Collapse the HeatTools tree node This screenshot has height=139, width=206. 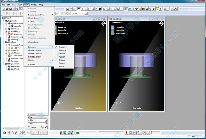tap(4, 42)
